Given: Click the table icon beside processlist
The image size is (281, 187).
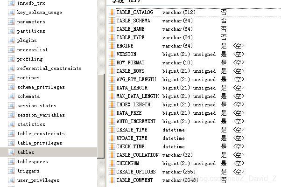Looking at the screenshot, I should pos(11,49).
